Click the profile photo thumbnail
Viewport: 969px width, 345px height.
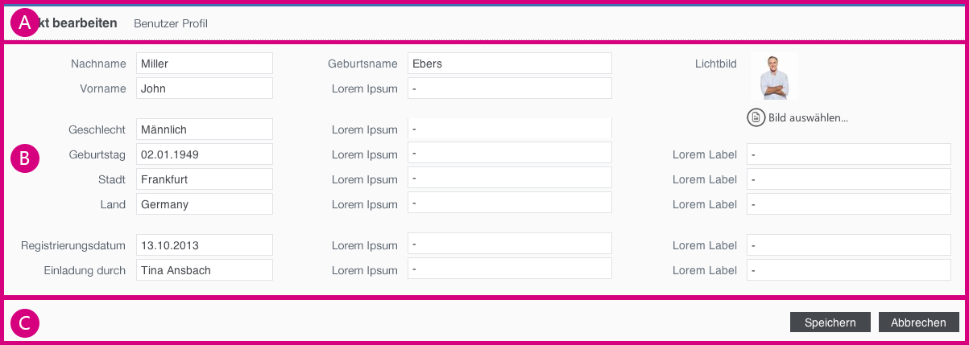[775, 77]
